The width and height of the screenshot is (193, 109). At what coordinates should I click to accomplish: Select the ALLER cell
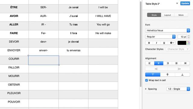(x=14, y=26)
